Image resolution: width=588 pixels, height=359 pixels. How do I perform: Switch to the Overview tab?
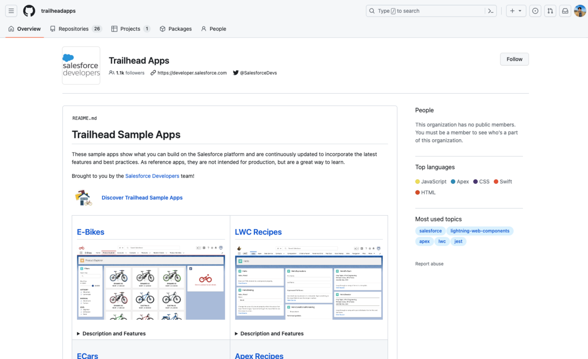click(x=24, y=29)
